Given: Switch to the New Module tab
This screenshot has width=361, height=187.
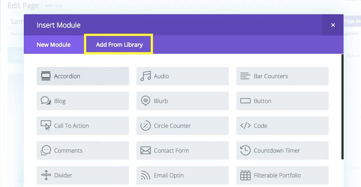Looking at the screenshot, I should [54, 45].
